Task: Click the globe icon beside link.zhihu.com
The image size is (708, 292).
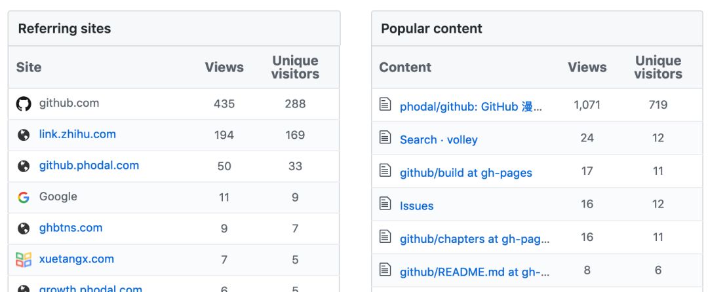Action: (24, 135)
